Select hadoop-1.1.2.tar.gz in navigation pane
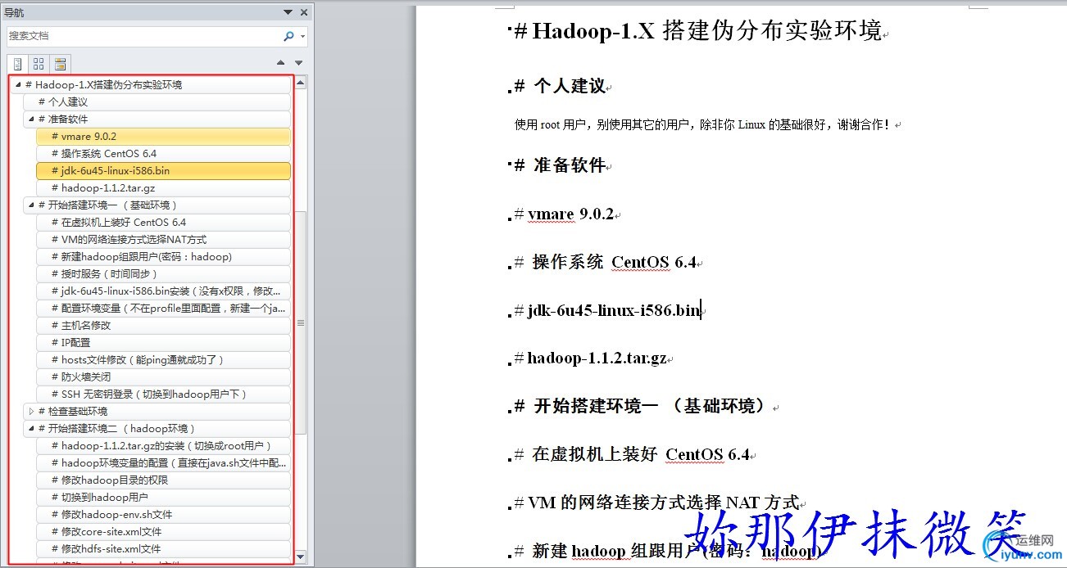Image resolution: width=1067 pixels, height=568 pixels. pos(163,187)
